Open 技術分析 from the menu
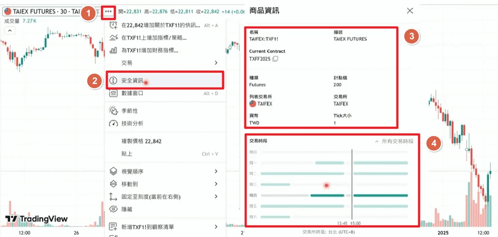This screenshot has height=237, width=498. click(x=165, y=123)
